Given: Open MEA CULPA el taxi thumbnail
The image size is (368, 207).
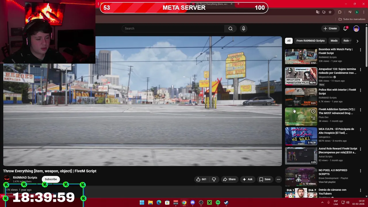Looking at the screenshot, I should [x=301, y=136].
